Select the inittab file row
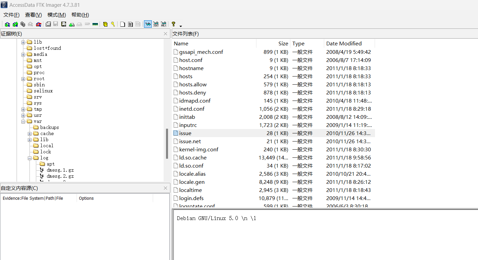The image size is (478, 260). 273,117
